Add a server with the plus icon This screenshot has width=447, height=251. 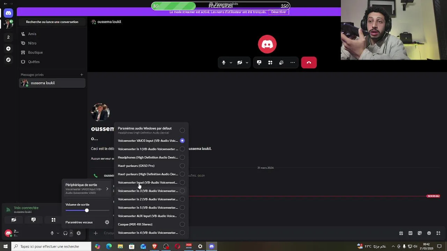(8, 48)
